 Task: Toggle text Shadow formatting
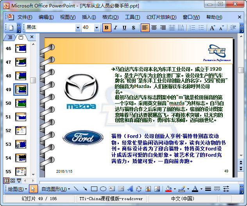pos(133,28)
